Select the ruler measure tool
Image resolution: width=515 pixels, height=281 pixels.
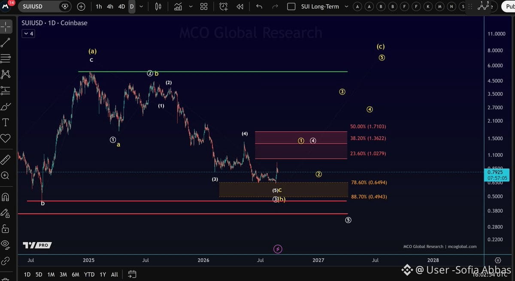coord(6,160)
